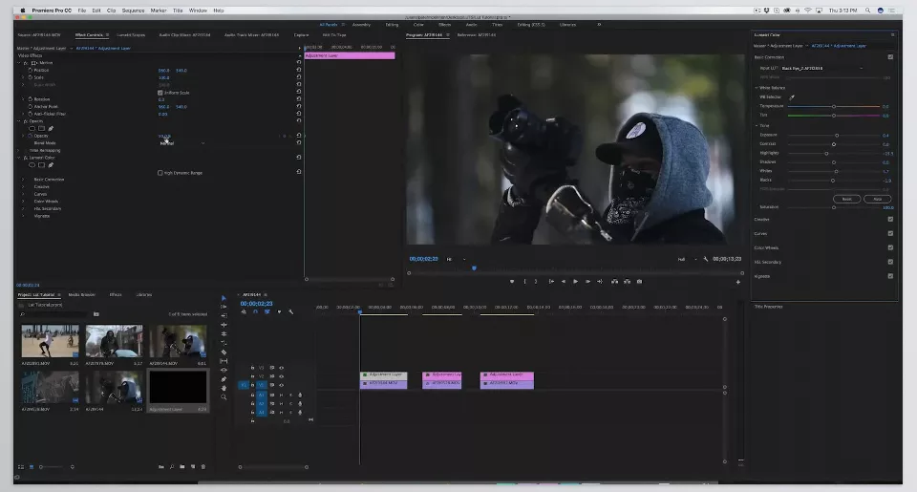Click the Add Marker button in the program monitor
917x492 pixels.
coord(512,282)
